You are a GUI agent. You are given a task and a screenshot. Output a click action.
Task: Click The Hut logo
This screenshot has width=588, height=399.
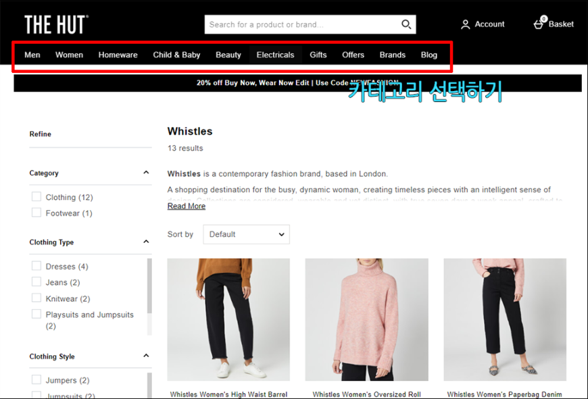coord(57,25)
